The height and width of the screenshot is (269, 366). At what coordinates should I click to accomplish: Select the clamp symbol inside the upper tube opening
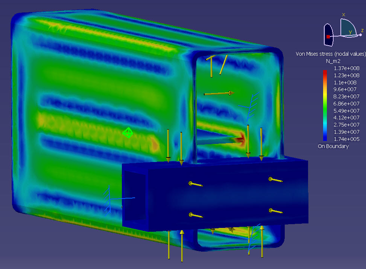click(x=249, y=104)
